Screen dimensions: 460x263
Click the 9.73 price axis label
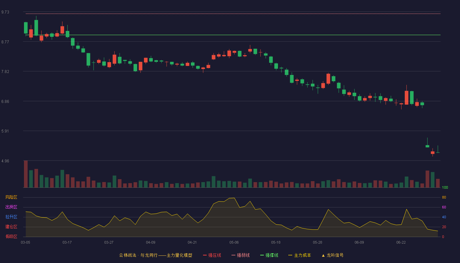pos(5,12)
